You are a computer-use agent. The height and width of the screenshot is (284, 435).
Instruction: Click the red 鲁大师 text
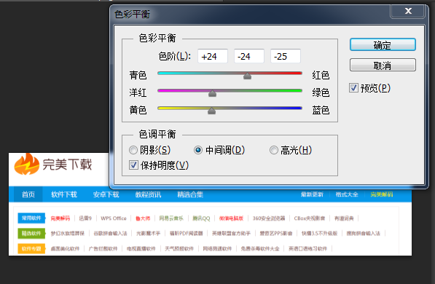click(x=143, y=218)
